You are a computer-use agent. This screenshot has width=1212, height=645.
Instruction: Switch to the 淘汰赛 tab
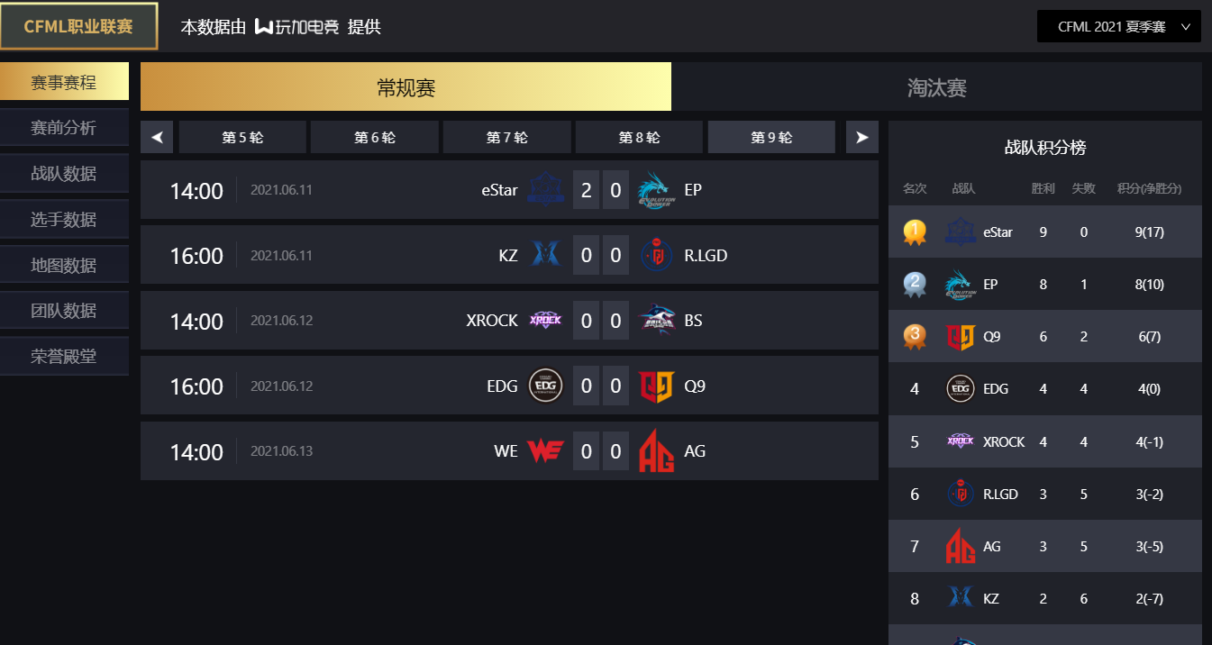(936, 86)
